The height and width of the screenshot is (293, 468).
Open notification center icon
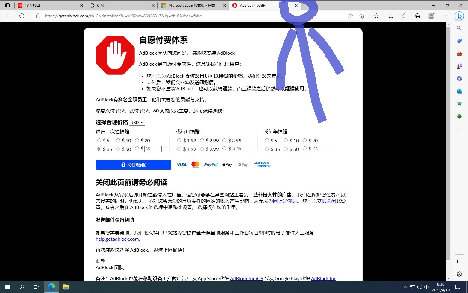458,287
